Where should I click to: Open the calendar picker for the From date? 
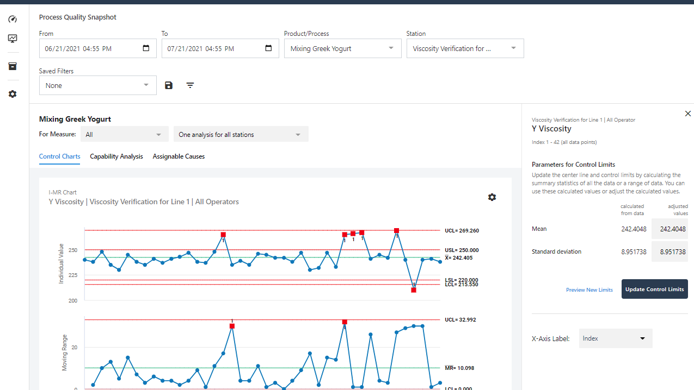(x=146, y=48)
